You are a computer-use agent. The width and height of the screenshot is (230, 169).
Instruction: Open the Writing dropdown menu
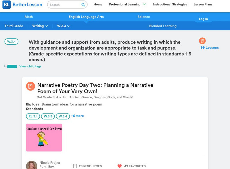coord(40,26)
